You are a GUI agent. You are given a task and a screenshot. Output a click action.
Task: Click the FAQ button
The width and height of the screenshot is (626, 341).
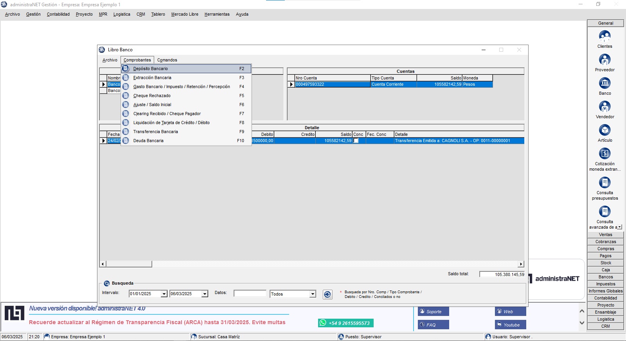click(434, 325)
